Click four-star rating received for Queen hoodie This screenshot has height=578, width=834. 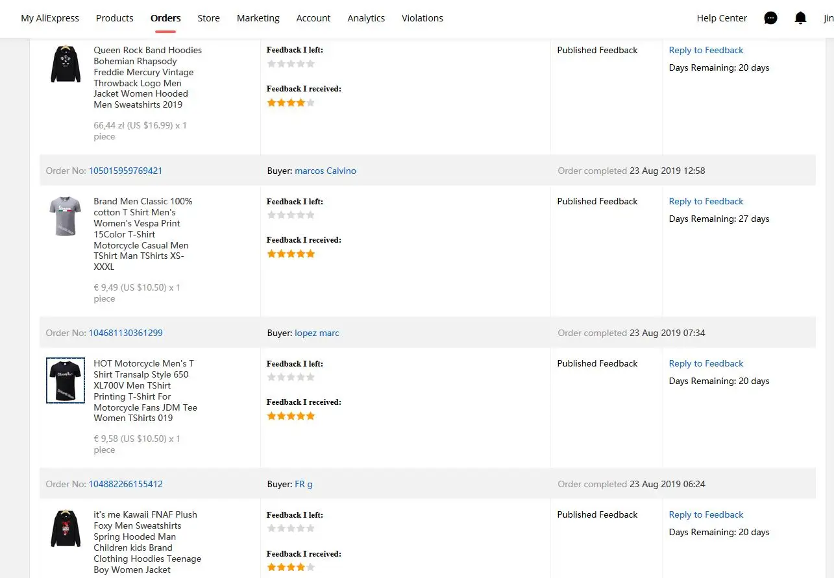291,102
